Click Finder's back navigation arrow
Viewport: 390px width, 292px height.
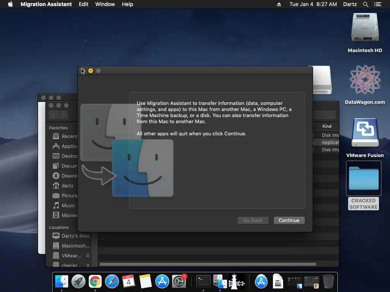[x=54, y=115]
